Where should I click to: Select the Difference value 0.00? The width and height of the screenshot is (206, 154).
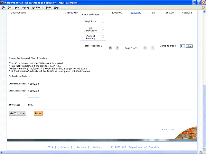point(31,105)
